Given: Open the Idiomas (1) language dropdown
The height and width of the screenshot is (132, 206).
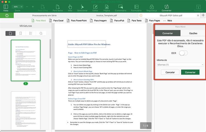Looking at the screenshot, I should coord(180,65).
